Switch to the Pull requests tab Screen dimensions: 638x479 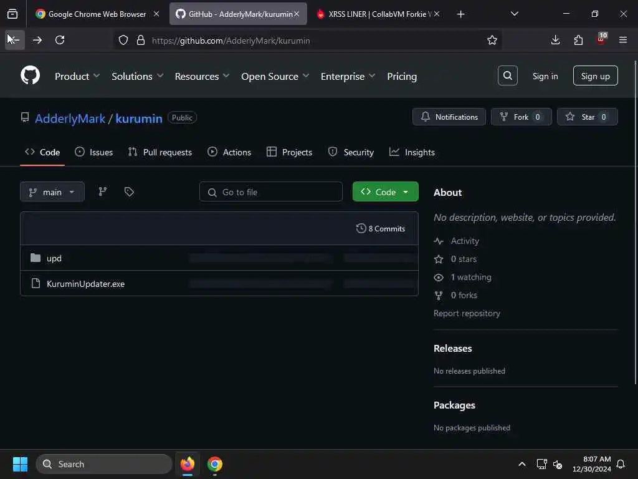(x=160, y=152)
